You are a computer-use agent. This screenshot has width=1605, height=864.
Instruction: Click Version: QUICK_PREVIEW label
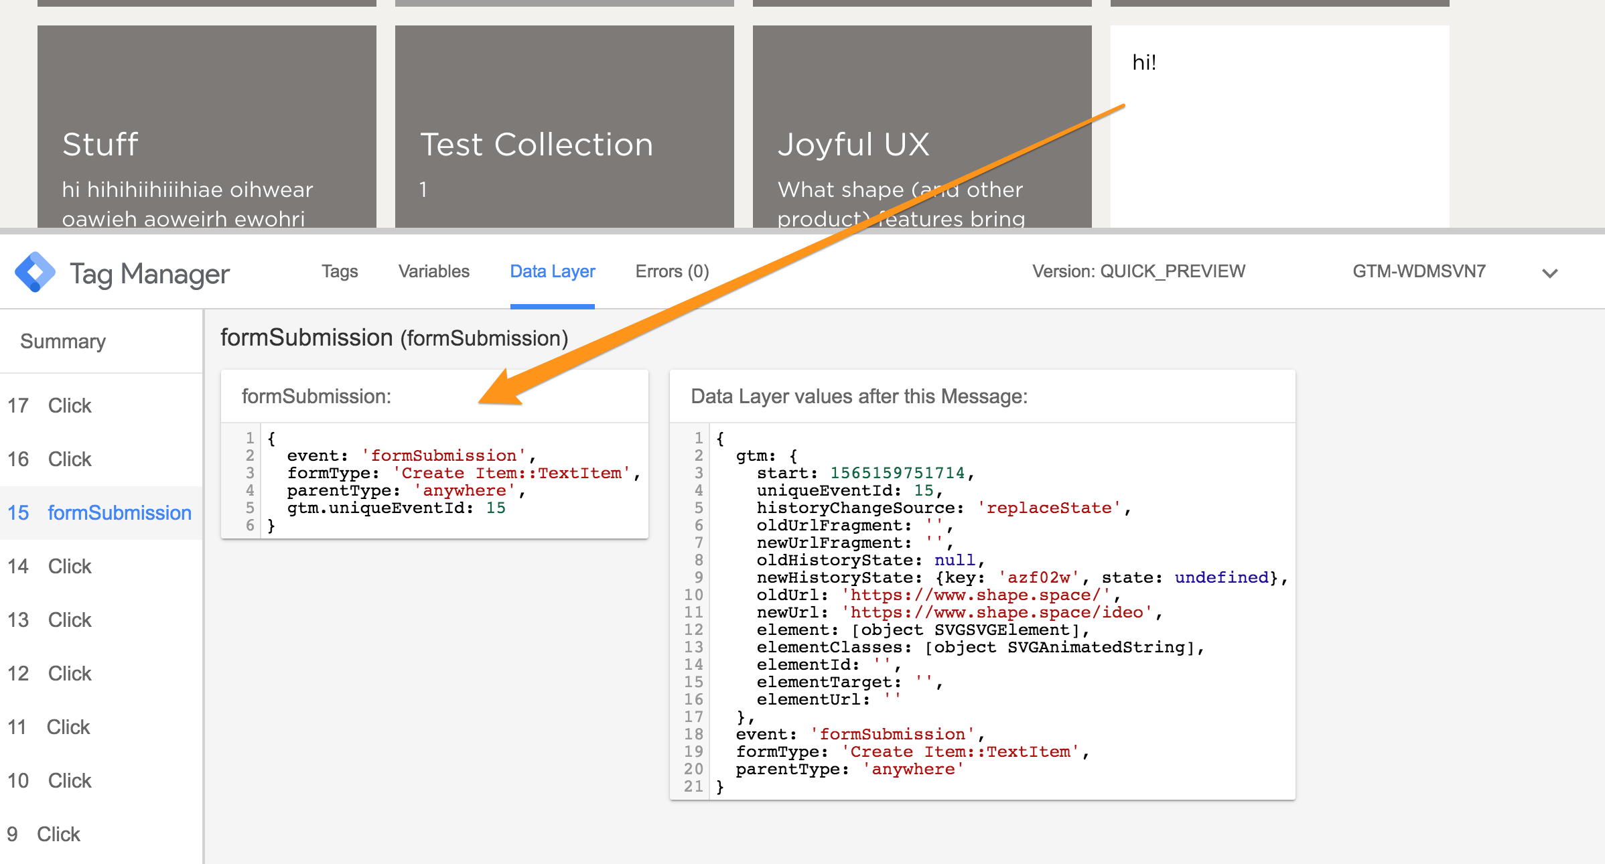[1138, 271]
